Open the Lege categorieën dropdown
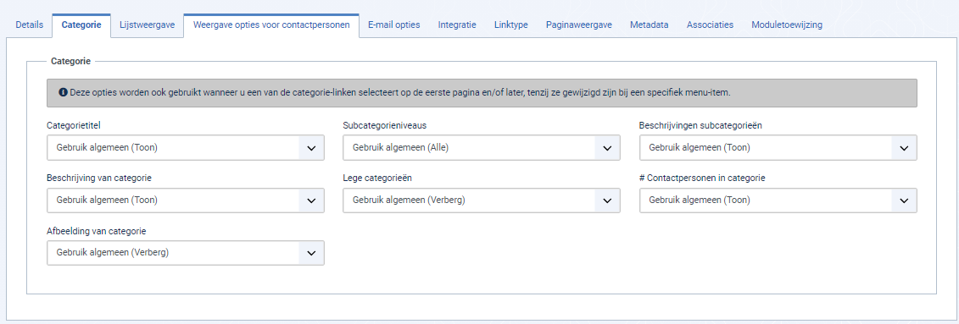The image size is (959, 324). (x=482, y=200)
